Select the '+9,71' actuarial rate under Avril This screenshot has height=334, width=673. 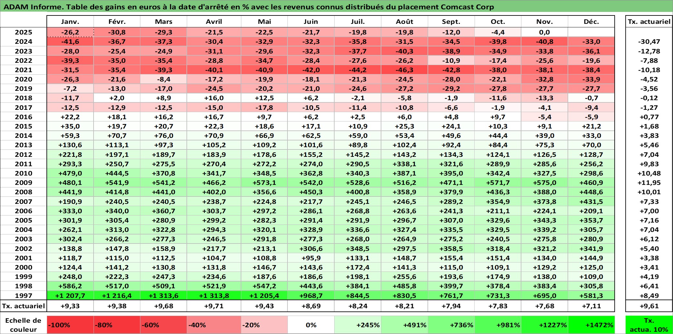point(214,306)
